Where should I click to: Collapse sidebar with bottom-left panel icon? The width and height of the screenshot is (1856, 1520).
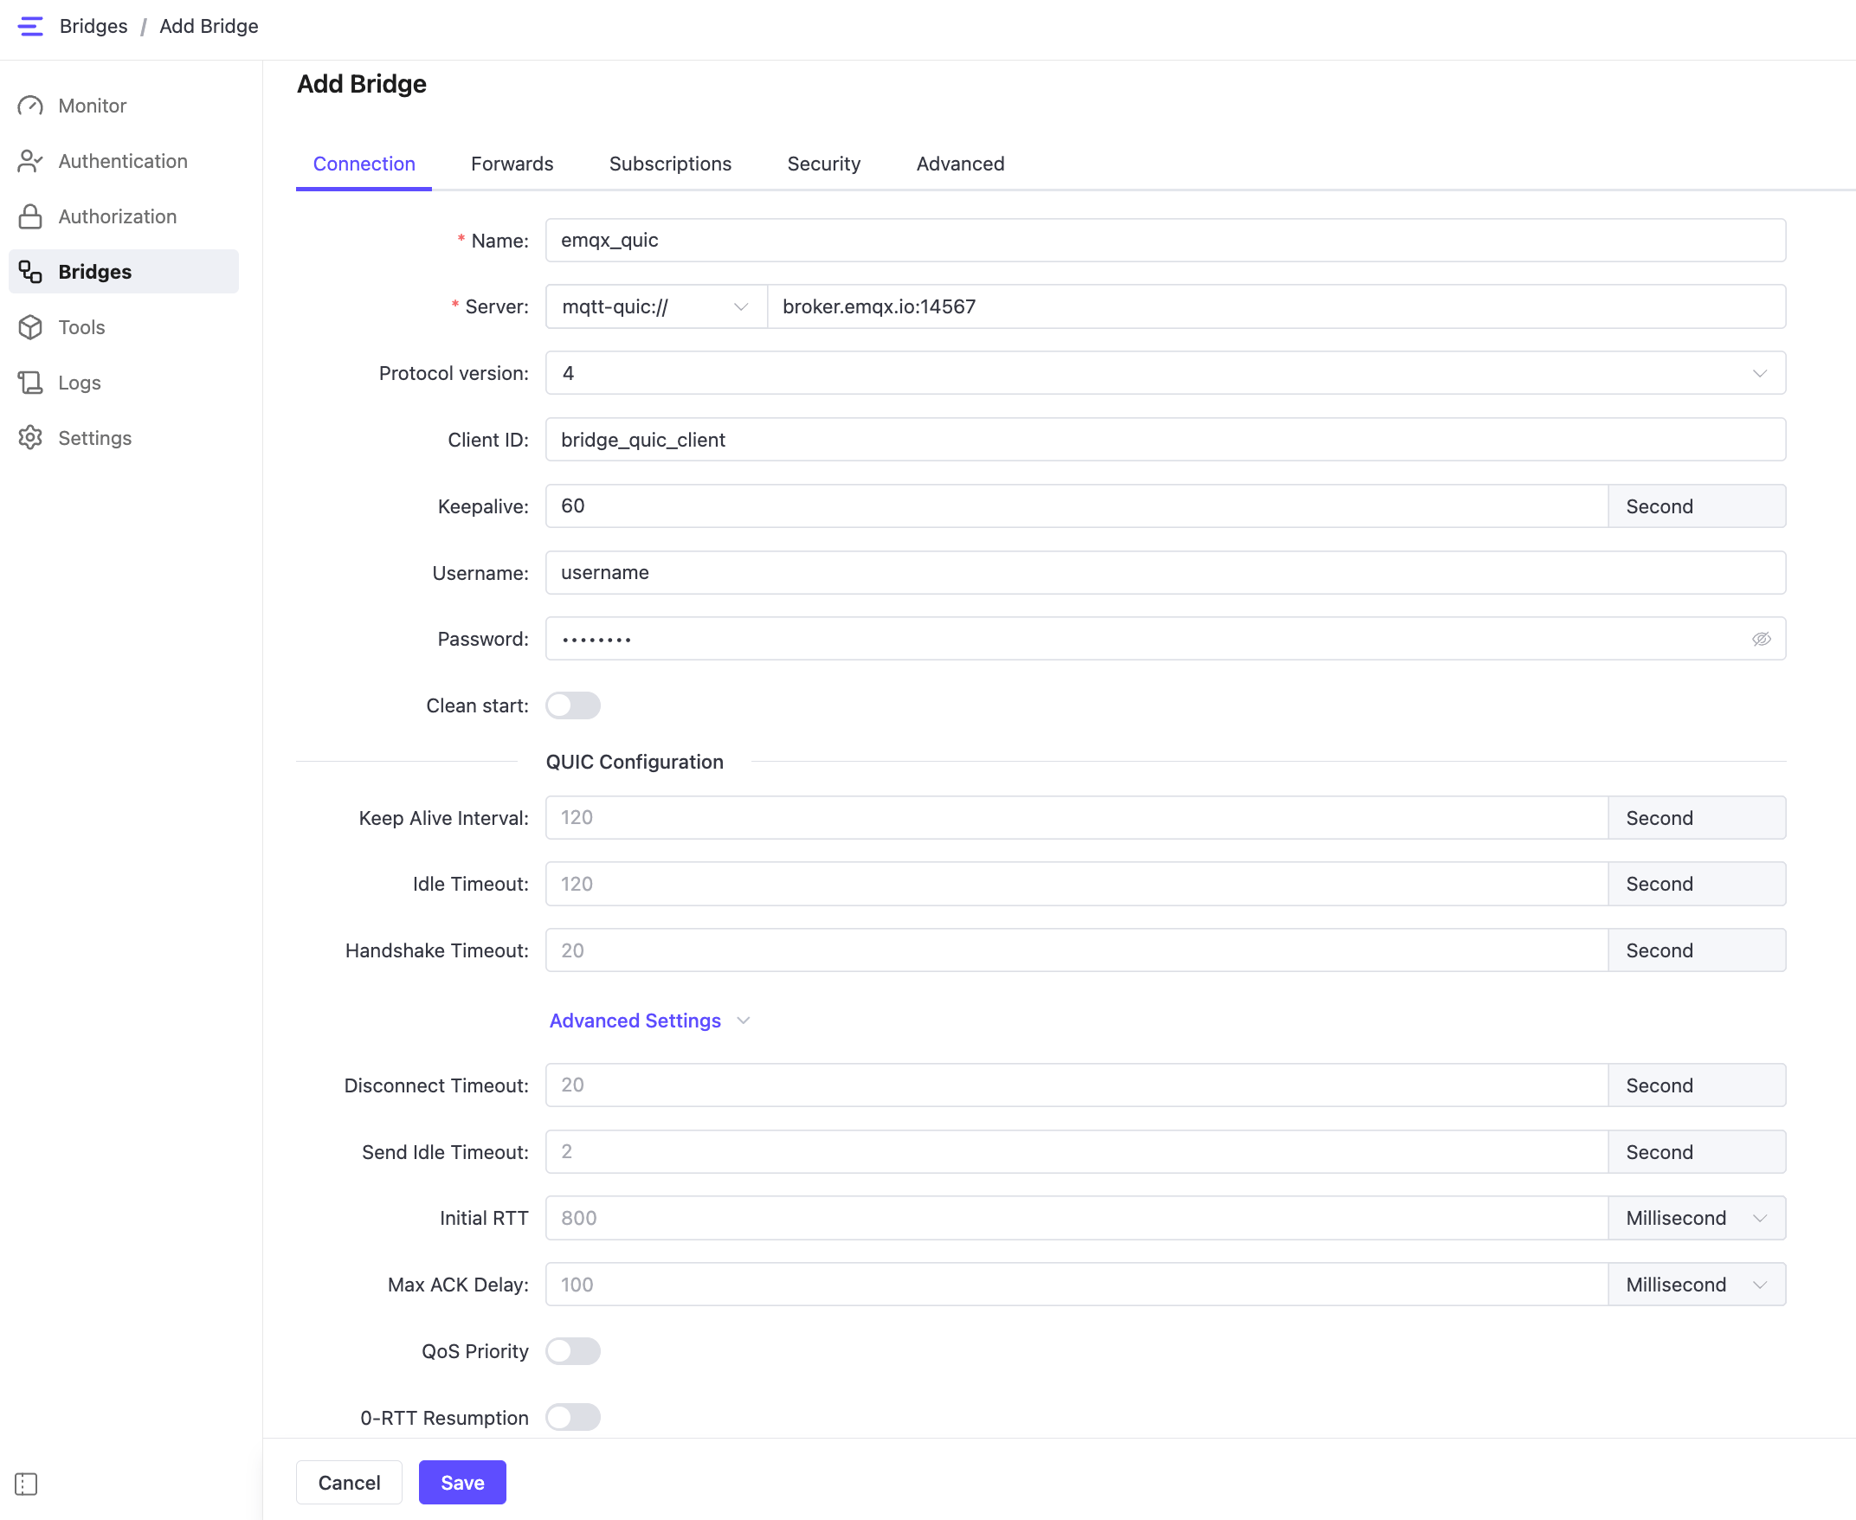coord(26,1484)
